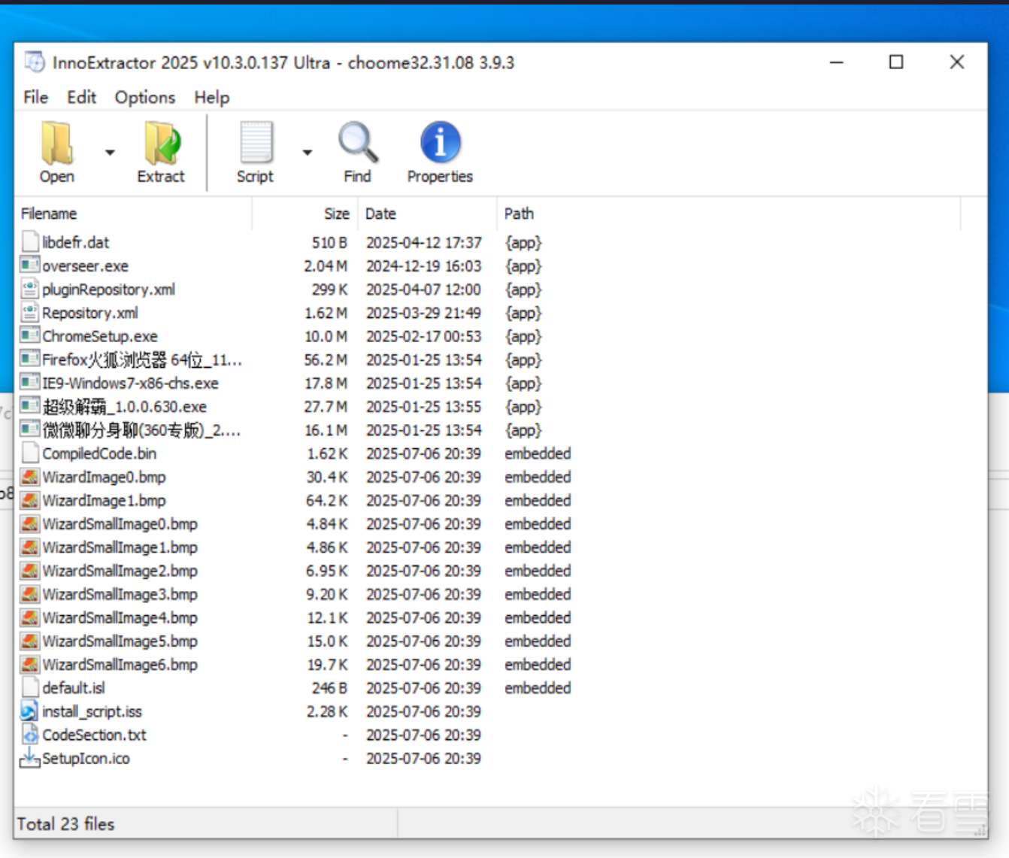Select the default.isl file icon

point(30,687)
